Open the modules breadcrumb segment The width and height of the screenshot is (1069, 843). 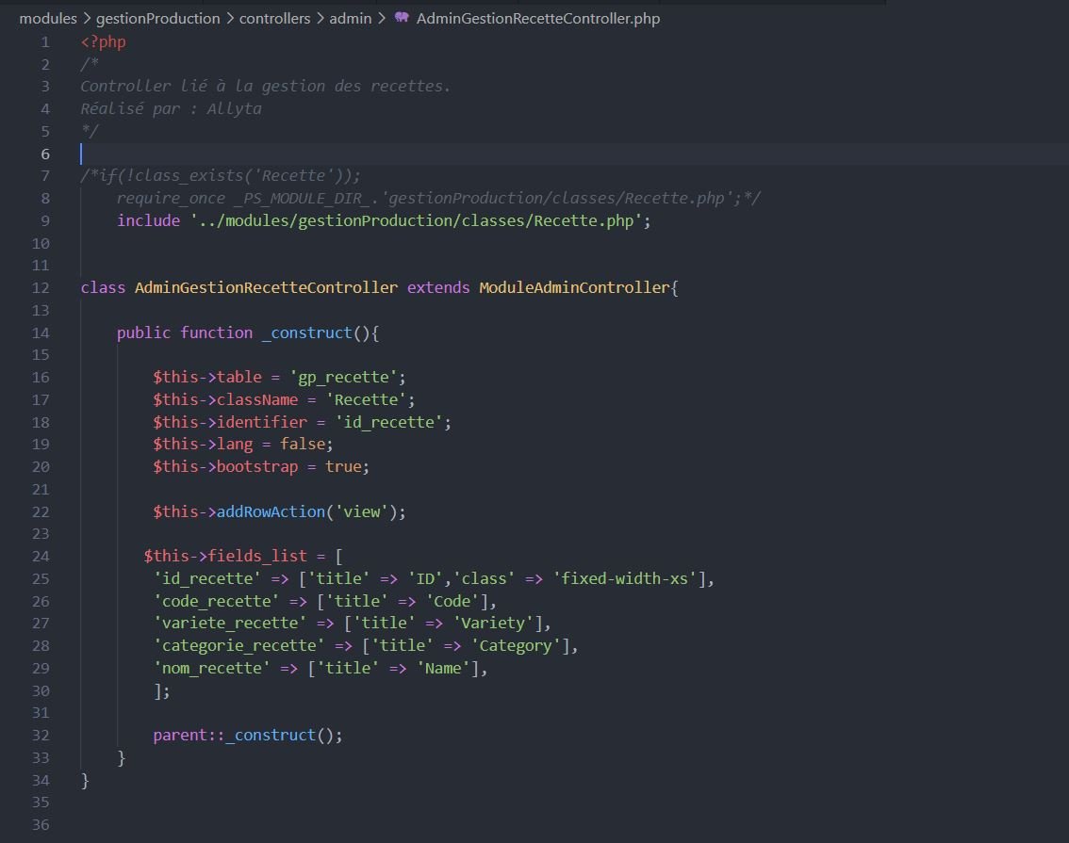[48, 19]
